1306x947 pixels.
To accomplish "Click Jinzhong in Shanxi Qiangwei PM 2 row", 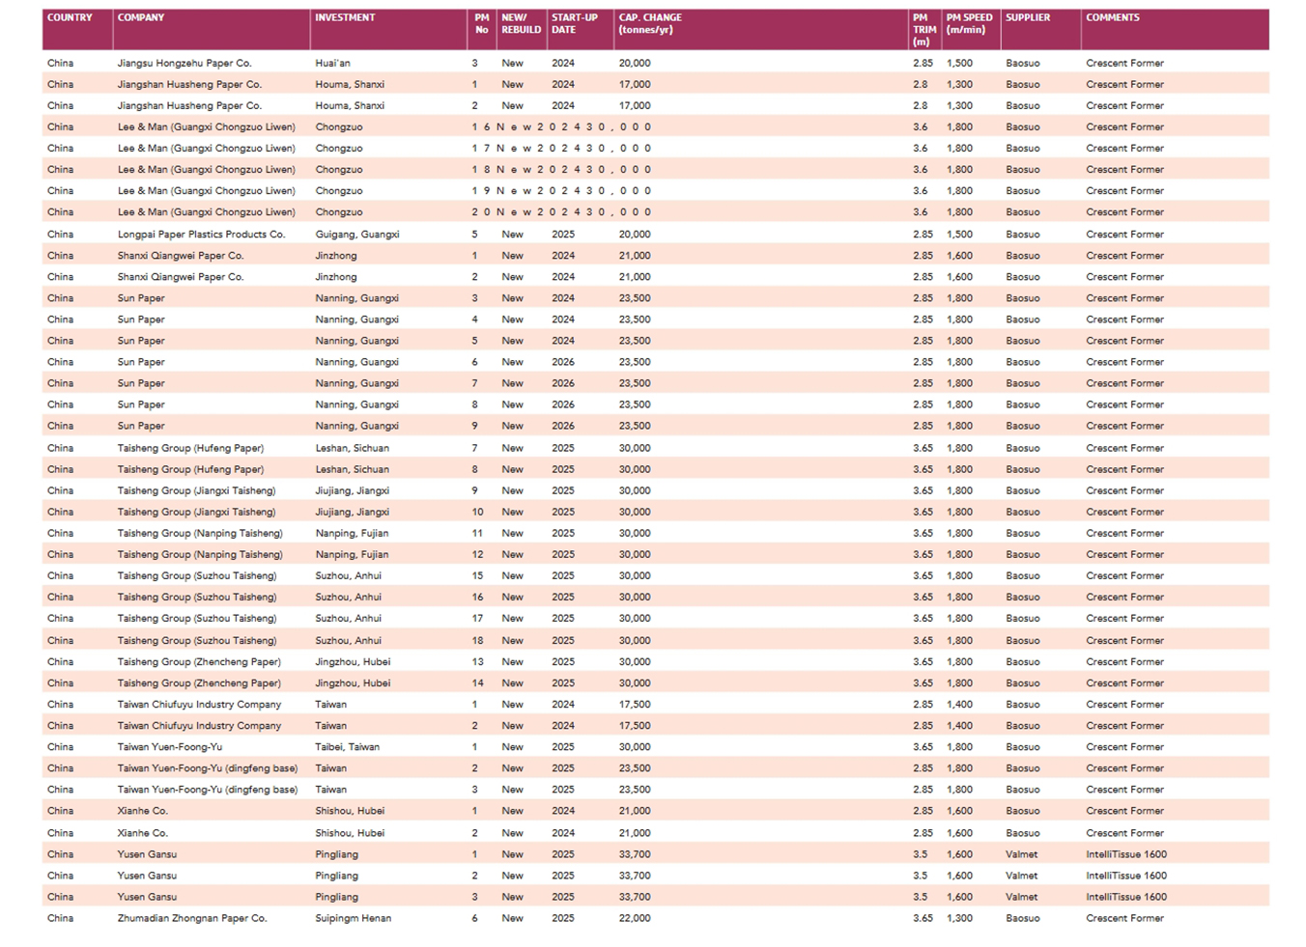I will 336,276.
